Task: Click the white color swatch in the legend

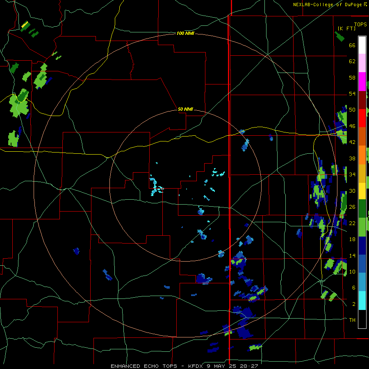Action: coord(362,45)
